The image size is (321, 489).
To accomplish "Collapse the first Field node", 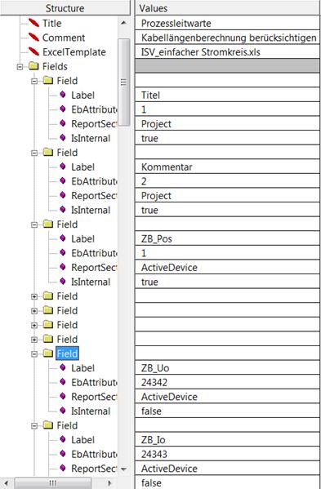I will point(34,81).
